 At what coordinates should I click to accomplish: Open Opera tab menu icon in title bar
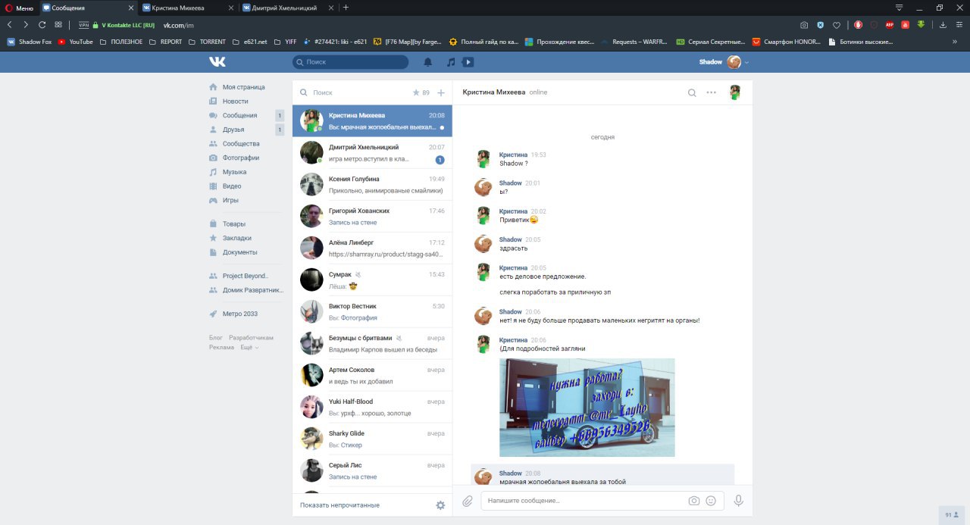point(900,8)
